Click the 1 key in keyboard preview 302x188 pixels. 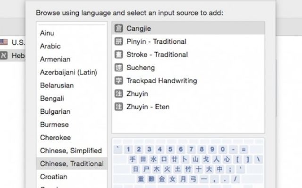pyautogui.click(x=128, y=149)
